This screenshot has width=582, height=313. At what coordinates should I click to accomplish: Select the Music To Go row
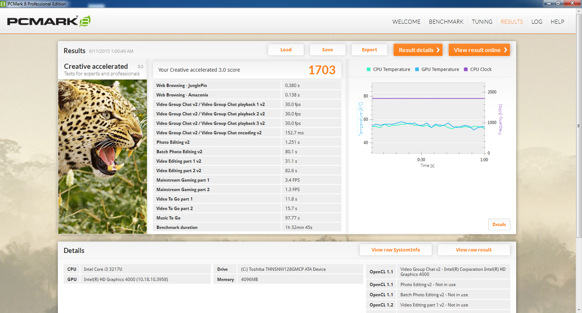247,218
